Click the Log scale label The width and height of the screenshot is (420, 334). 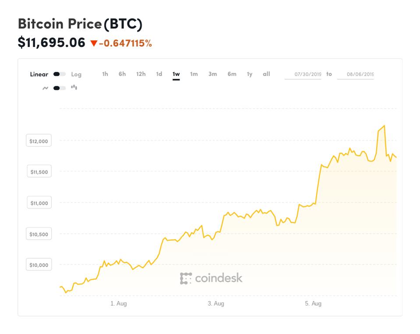tap(76, 75)
